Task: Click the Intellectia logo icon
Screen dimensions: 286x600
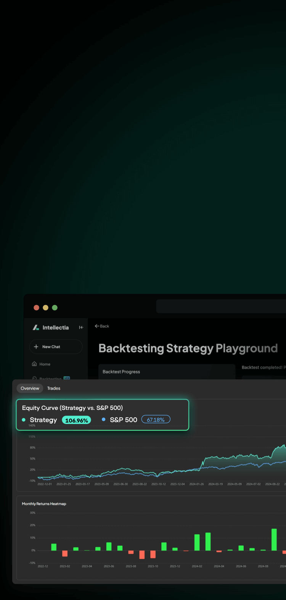Action: [36, 327]
